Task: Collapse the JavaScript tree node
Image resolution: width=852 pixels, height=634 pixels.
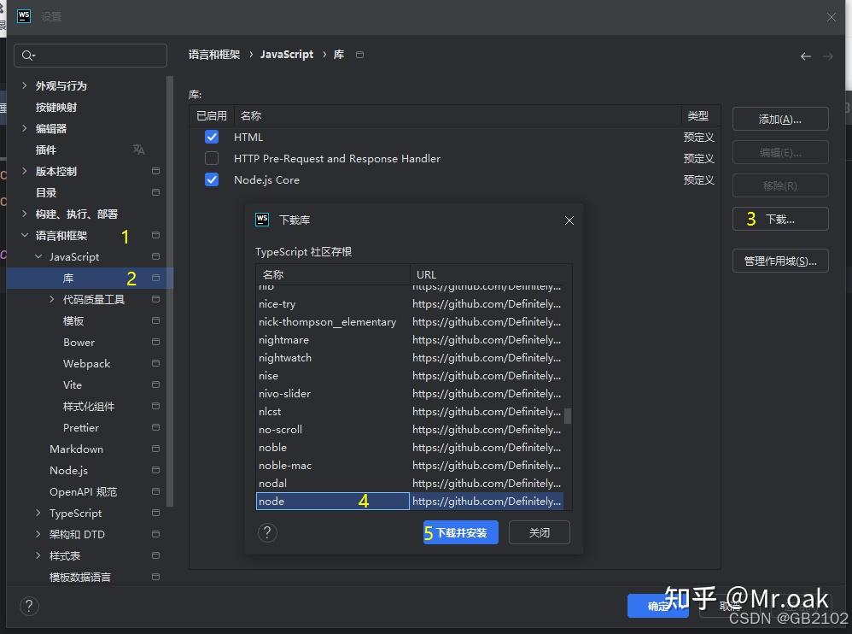Action: [x=38, y=256]
